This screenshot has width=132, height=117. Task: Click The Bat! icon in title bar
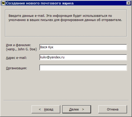click(3, 3)
